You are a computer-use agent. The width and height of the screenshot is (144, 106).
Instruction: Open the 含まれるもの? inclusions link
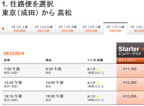[127, 60]
